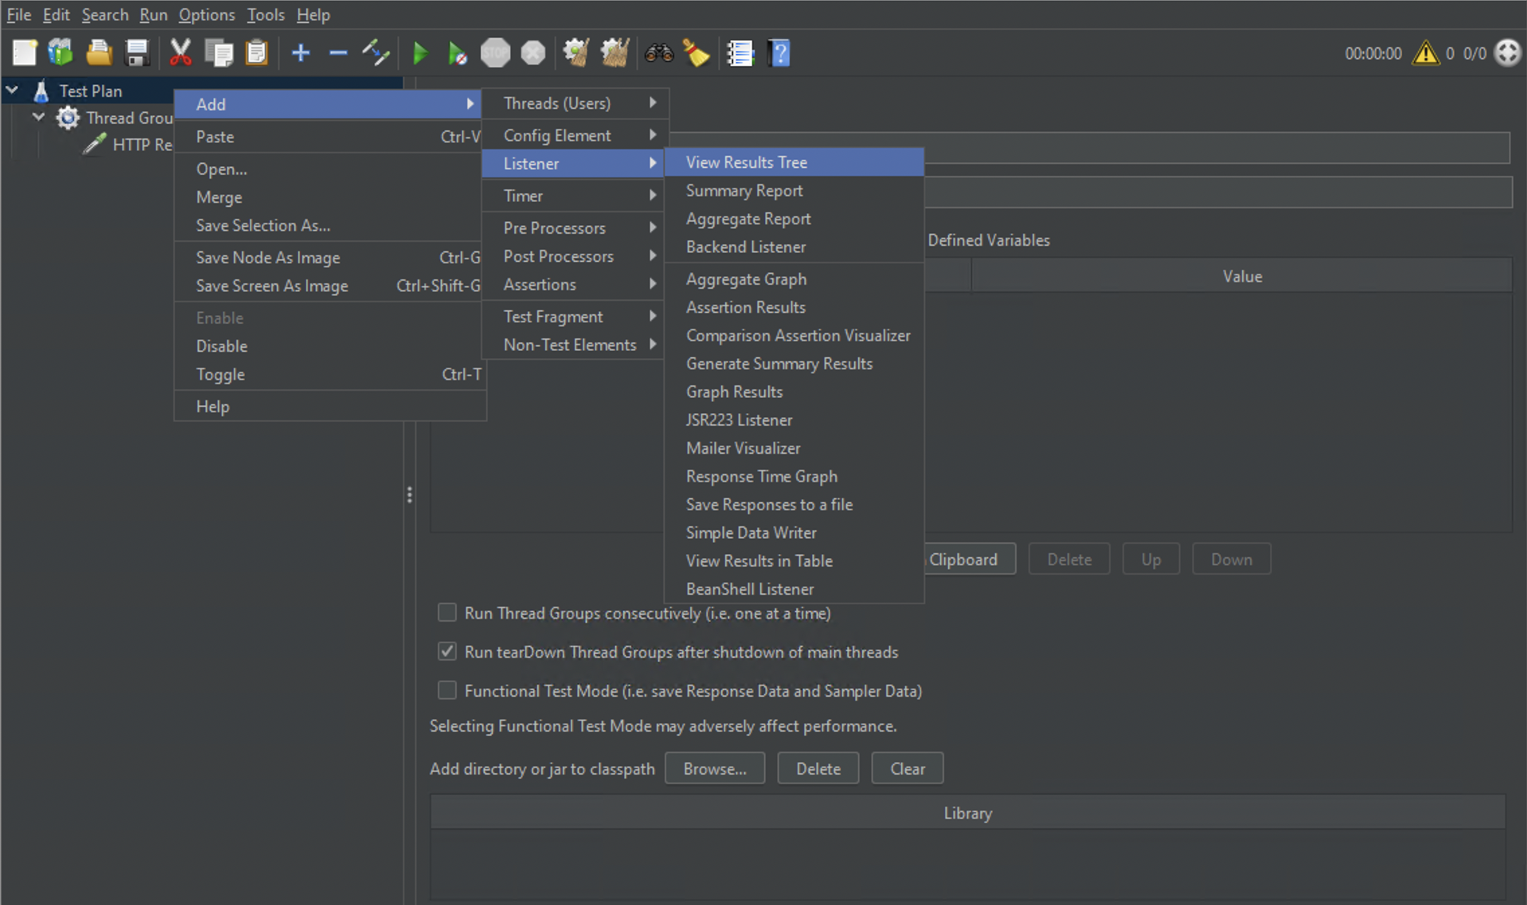Click the Browse... classpath button
Image resolution: width=1527 pixels, height=905 pixels.
tap(714, 768)
